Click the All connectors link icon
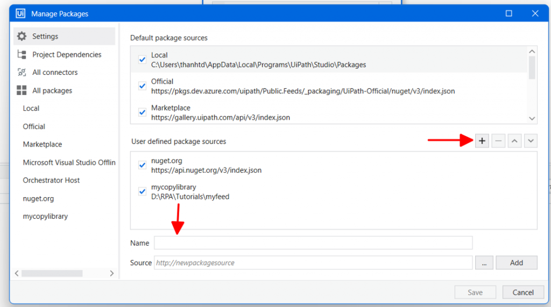Screen dimensions: 551x307 (22, 73)
